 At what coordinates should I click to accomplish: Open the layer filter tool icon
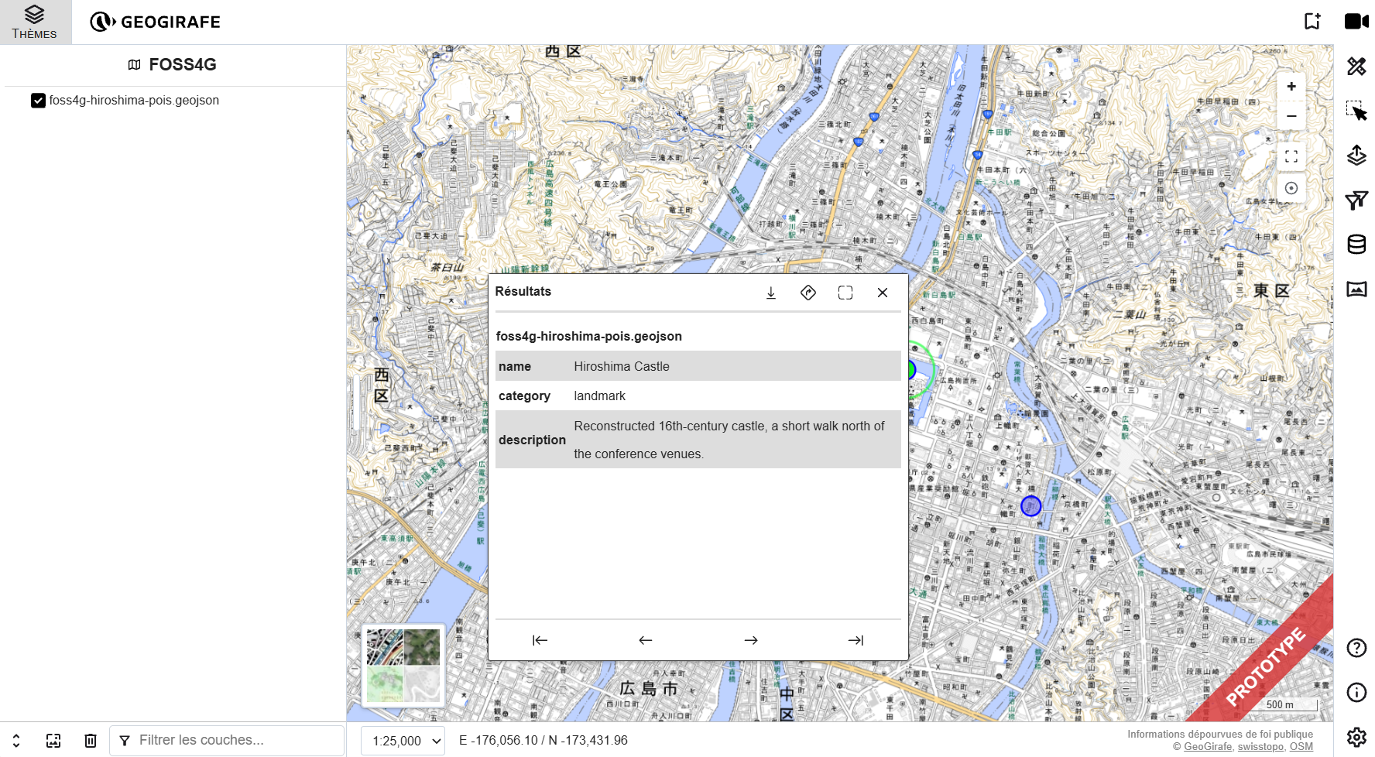click(x=1356, y=200)
